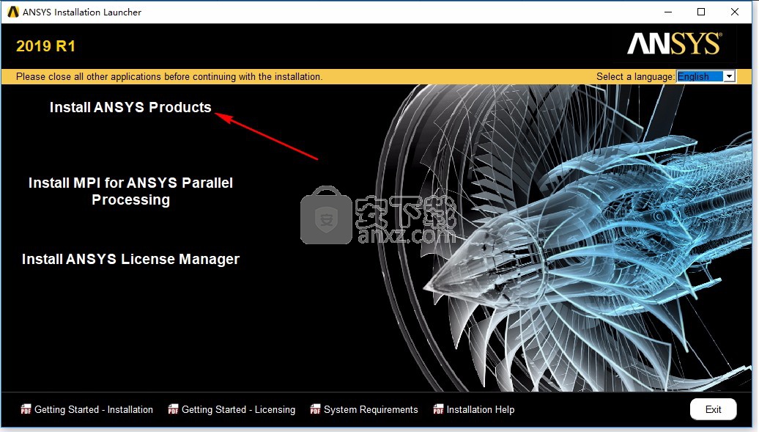Choose Install ANSYS License Manager
Viewport: 759px width, 432px height.
coord(130,259)
